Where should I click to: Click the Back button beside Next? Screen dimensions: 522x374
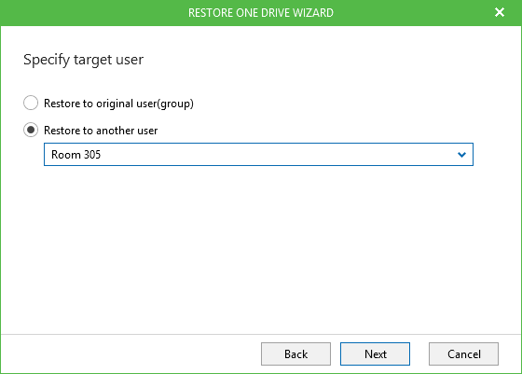(x=295, y=353)
